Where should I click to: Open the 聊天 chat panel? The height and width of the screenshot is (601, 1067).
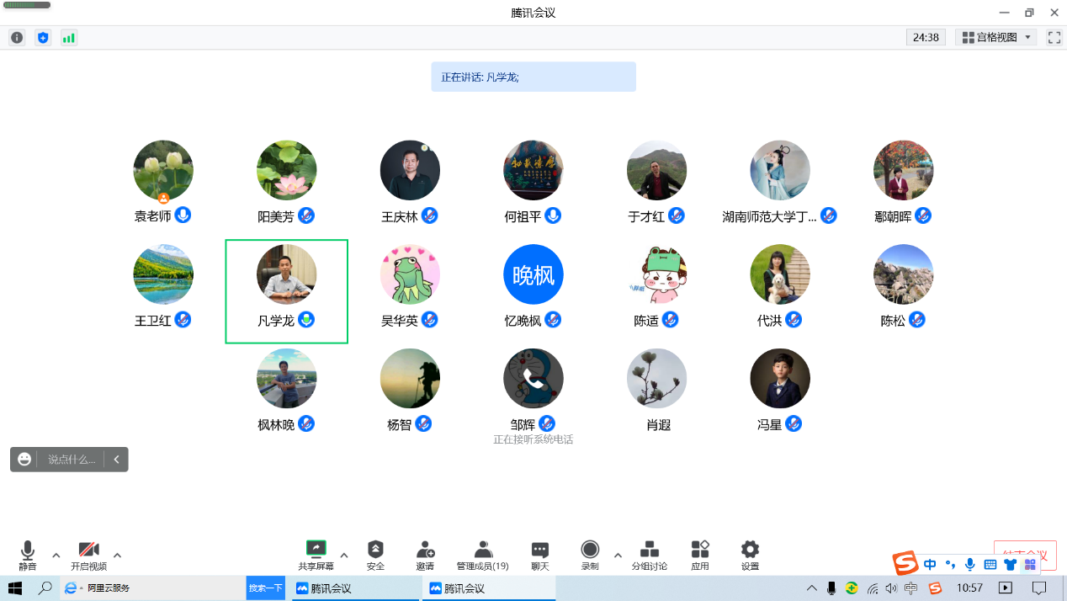[540, 555]
